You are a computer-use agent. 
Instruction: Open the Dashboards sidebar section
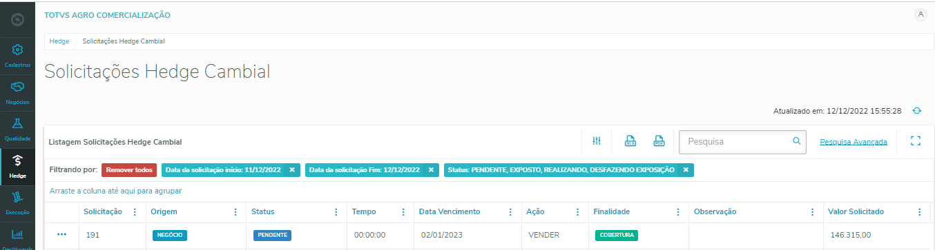18,238
